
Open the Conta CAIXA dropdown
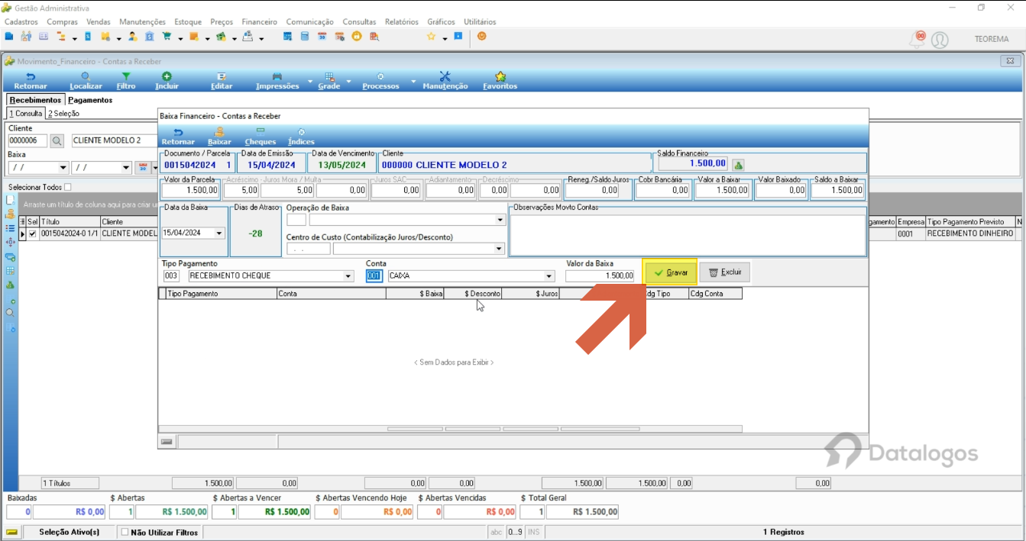pos(549,276)
